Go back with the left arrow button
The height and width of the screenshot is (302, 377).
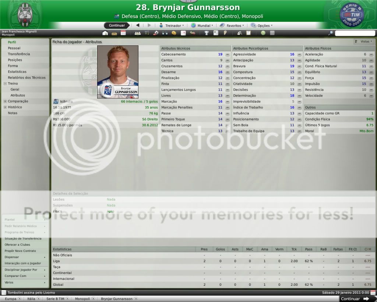[138, 25]
